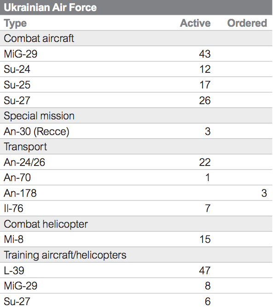273x307 pixels.
Task: Click the Su-24 row label
Action: pyautogui.click(x=17, y=69)
